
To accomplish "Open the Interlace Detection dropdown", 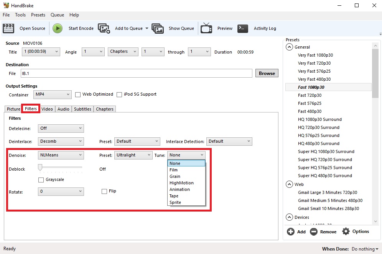I will (229, 142).
